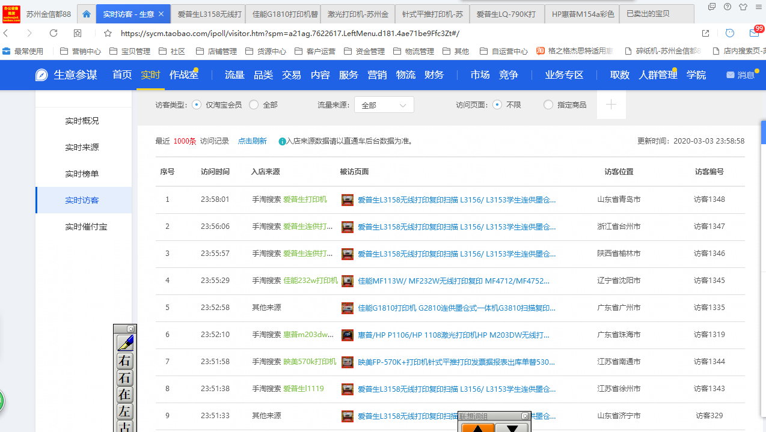
Task: Open 佳能MF113W/ MF232W product link
Action: (454, 281)
